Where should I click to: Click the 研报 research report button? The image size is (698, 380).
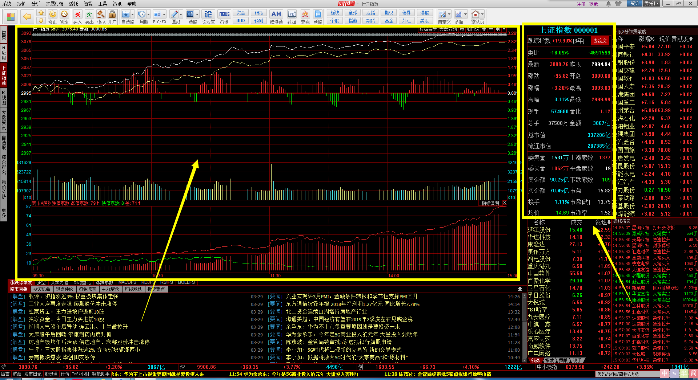click(259, 13)
